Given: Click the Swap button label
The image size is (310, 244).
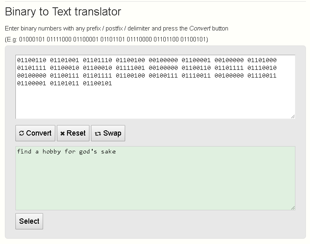Looking at the screenshot, I should click(x=112, y=133).
